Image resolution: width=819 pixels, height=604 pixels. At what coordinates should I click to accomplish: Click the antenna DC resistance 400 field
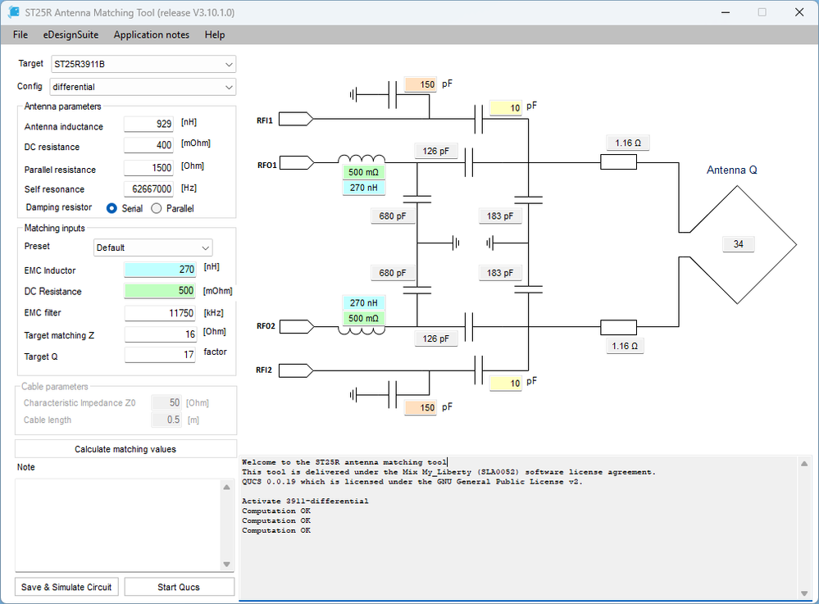click(148, 145)
